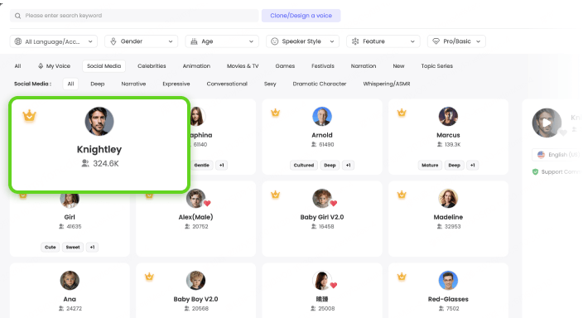
Task: Click the heart icon on 曉臻 card
Action: coord(334,285)
